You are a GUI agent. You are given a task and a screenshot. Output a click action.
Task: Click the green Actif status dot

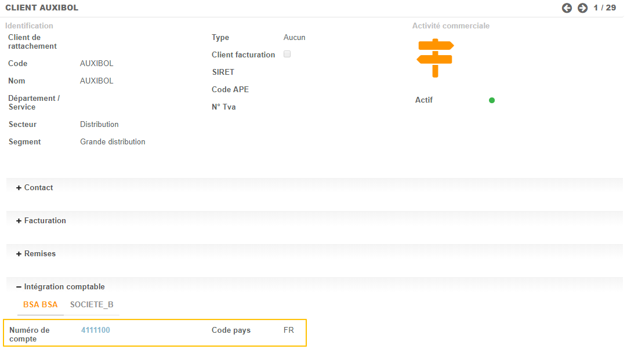[x=492, y=100]
